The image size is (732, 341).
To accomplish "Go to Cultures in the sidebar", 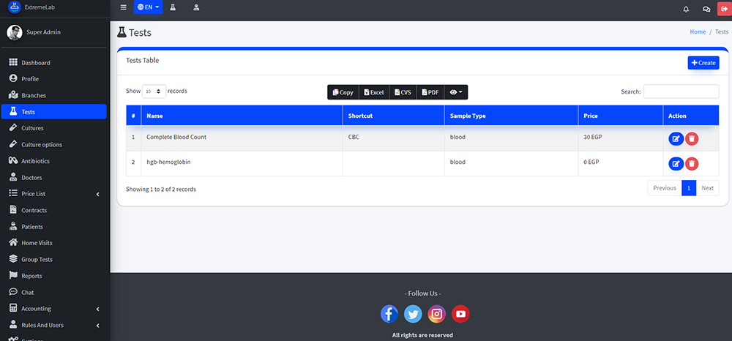I will tap(32, 128).
